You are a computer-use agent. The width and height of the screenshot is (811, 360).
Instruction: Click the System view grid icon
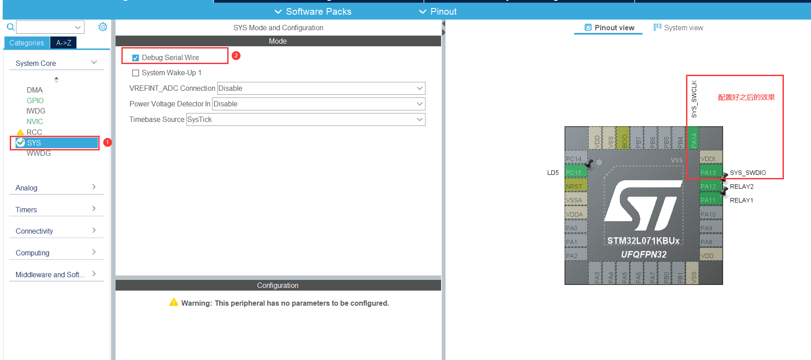click(657, 28)
